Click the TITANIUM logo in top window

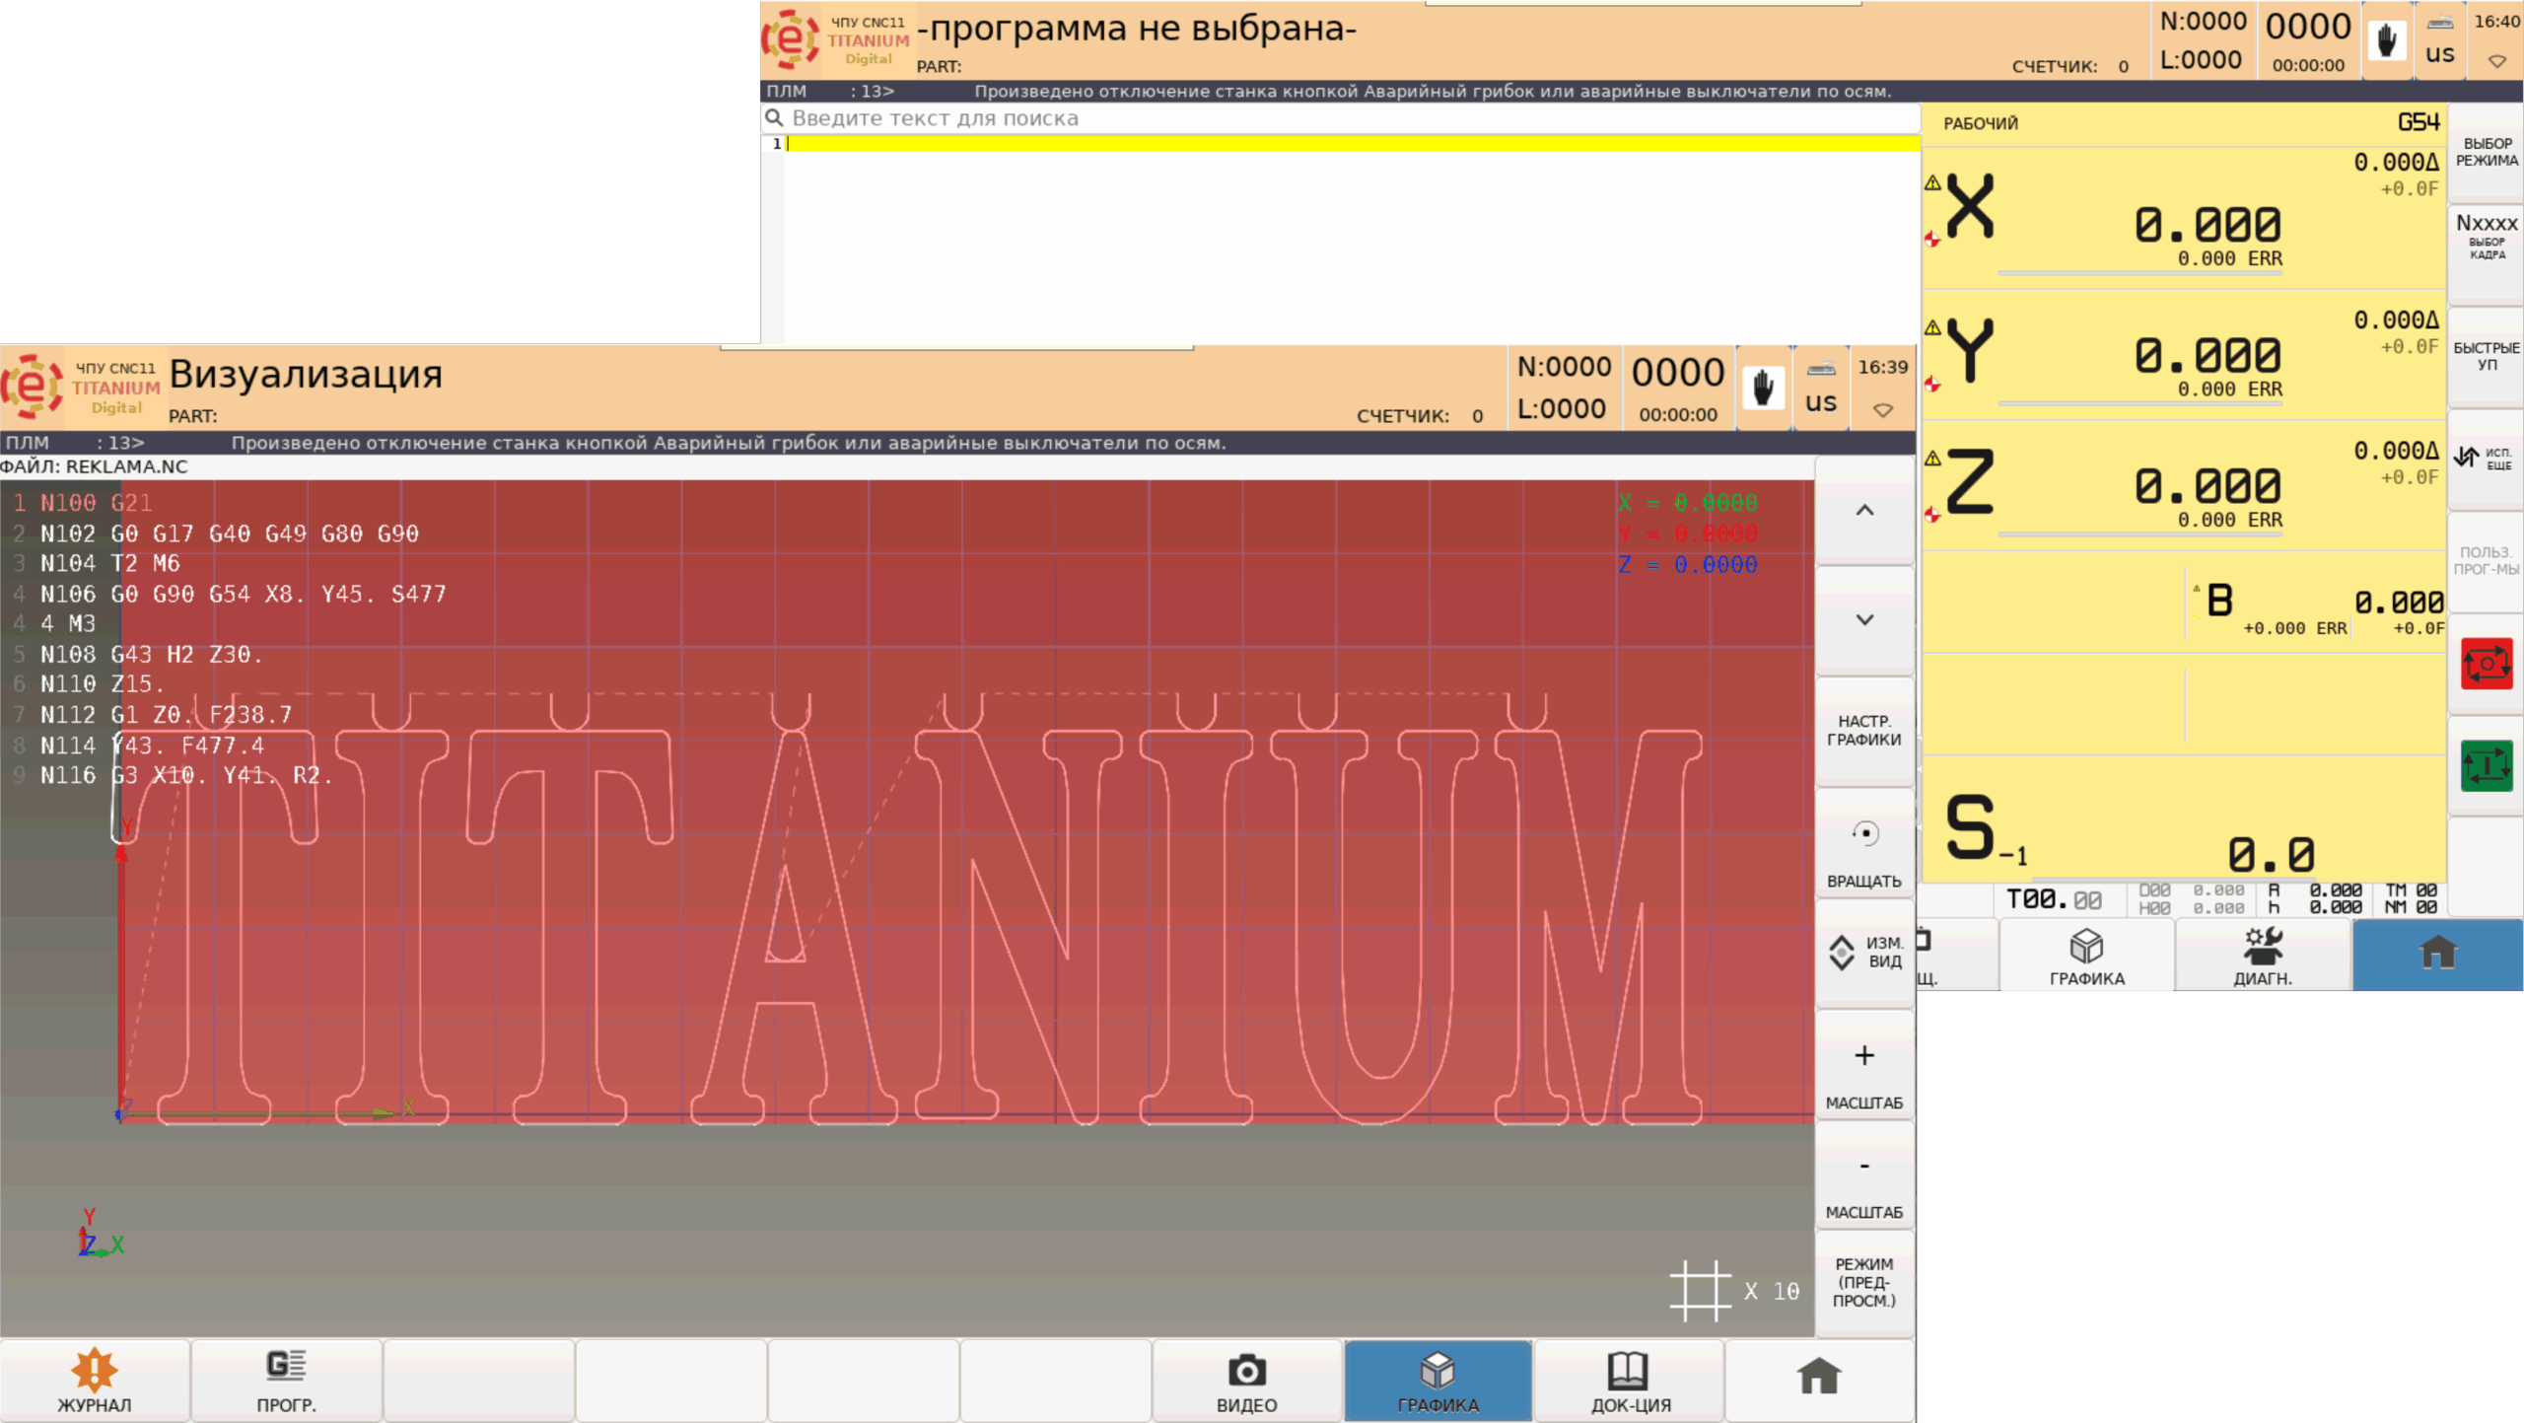tap(836, 39)
